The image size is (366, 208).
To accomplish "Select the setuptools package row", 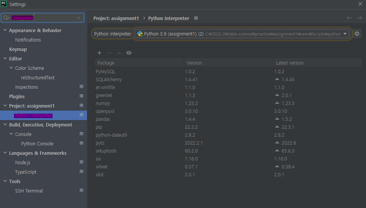I will pos(228,151).
